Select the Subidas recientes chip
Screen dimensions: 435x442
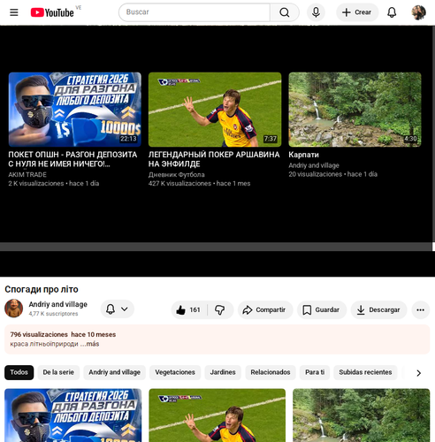coord(365,372)
